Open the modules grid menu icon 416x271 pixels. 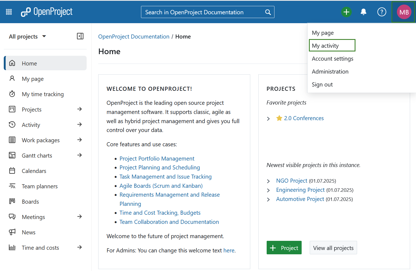tap(9, 12)
